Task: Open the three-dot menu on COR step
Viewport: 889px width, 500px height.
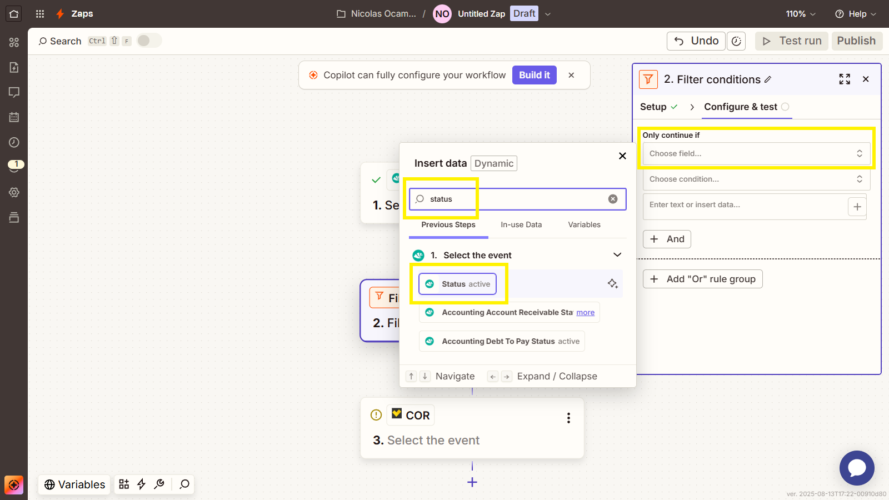Action: coord(568,418)
